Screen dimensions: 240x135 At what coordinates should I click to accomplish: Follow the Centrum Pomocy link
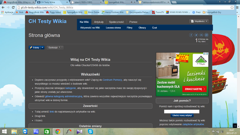(112, 80)
